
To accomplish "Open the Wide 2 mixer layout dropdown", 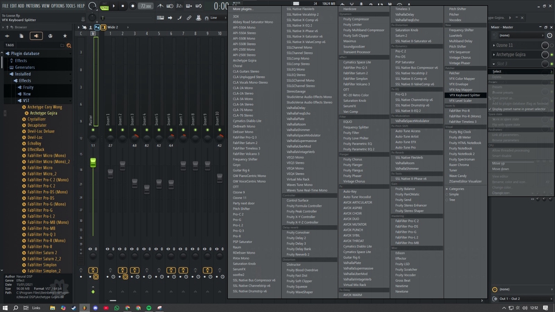I will tap(118, 27).
